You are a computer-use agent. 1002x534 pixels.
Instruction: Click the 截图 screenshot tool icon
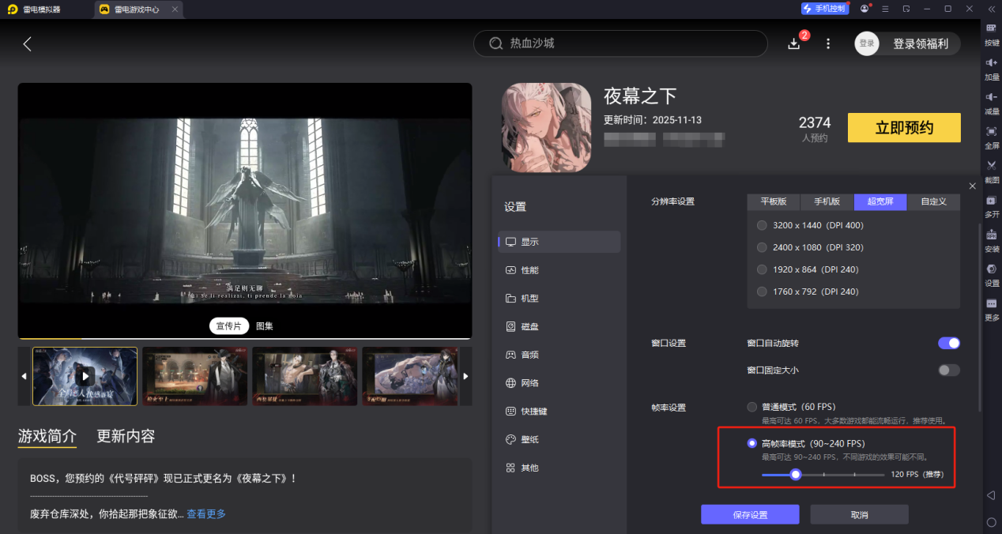992,170
